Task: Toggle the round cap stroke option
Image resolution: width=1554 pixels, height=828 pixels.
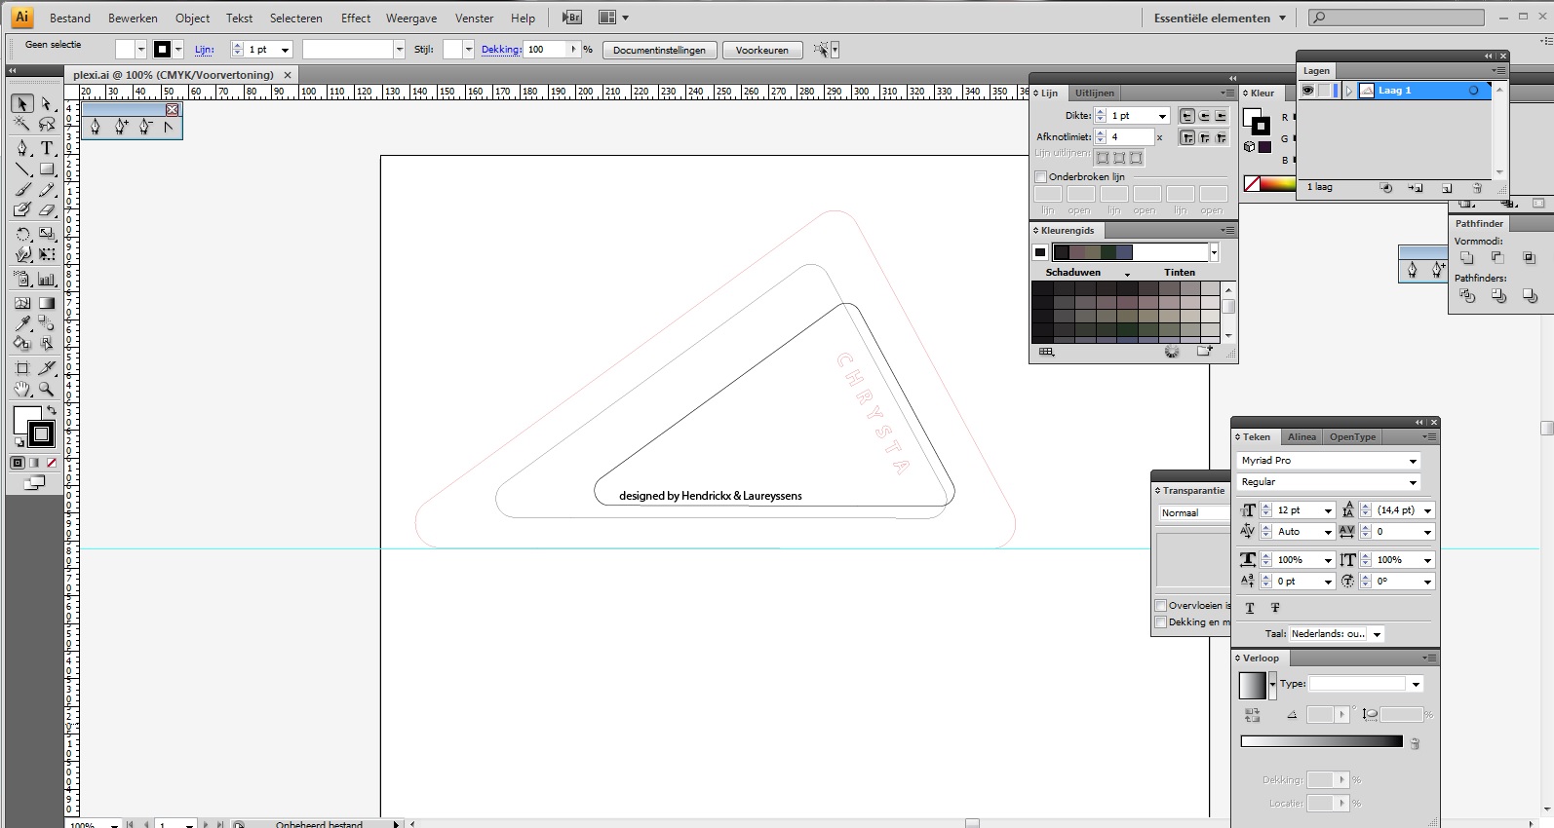Action: (x=1204, y=116)
